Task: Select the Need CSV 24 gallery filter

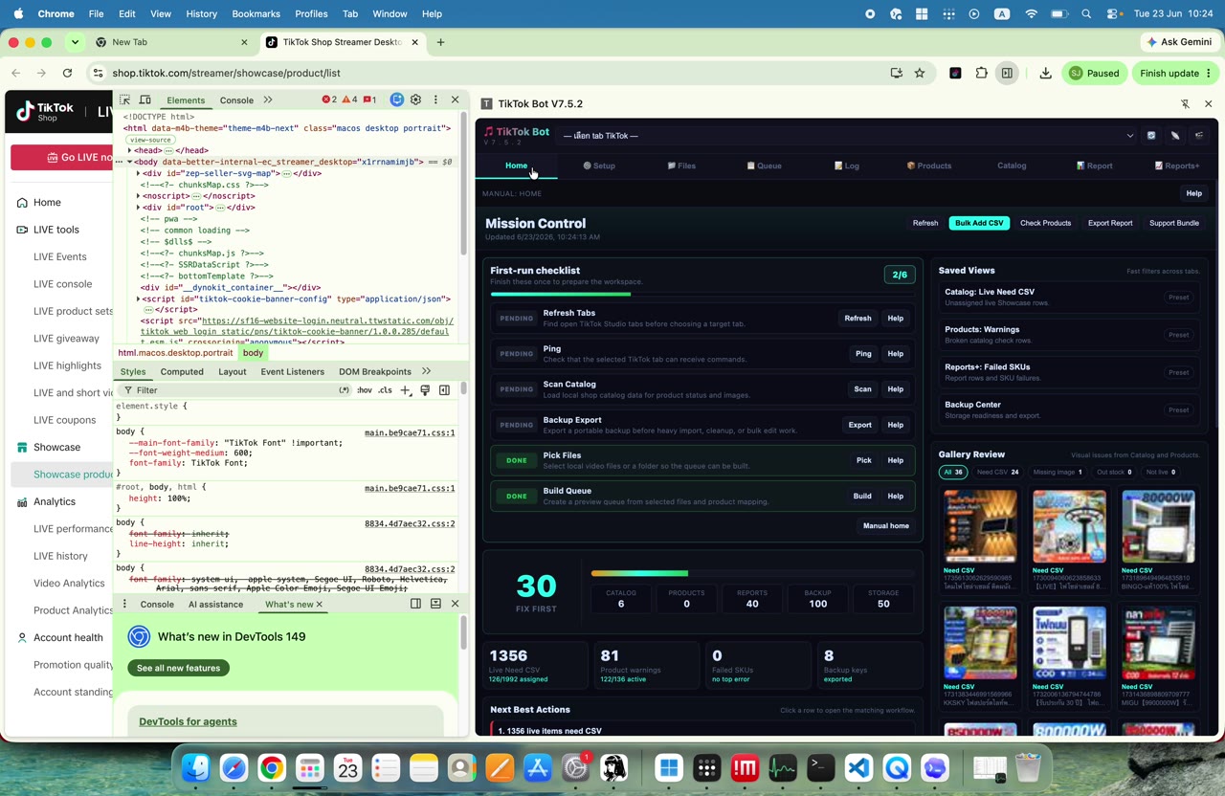Action: pos(997,472)
